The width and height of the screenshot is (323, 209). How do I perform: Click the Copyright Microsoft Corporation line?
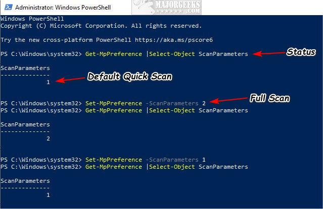101,26
